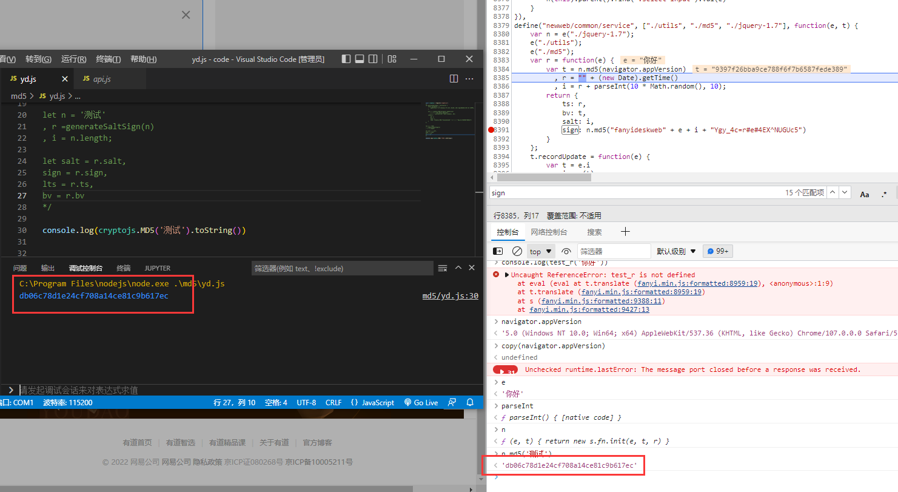Open the 终端 panel tab
The image size is (898, 492).
(124, 268)
